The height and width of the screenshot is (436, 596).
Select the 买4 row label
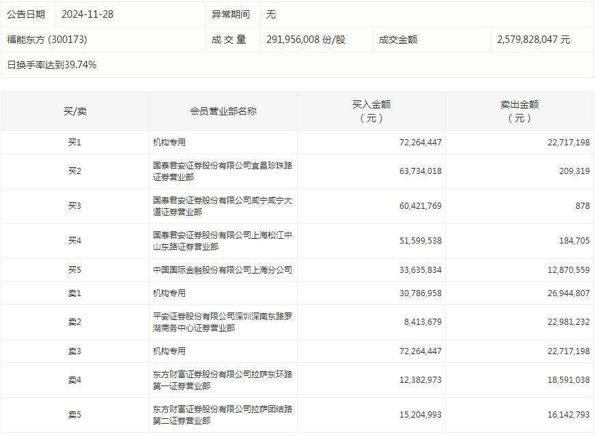tap(75, 241)
